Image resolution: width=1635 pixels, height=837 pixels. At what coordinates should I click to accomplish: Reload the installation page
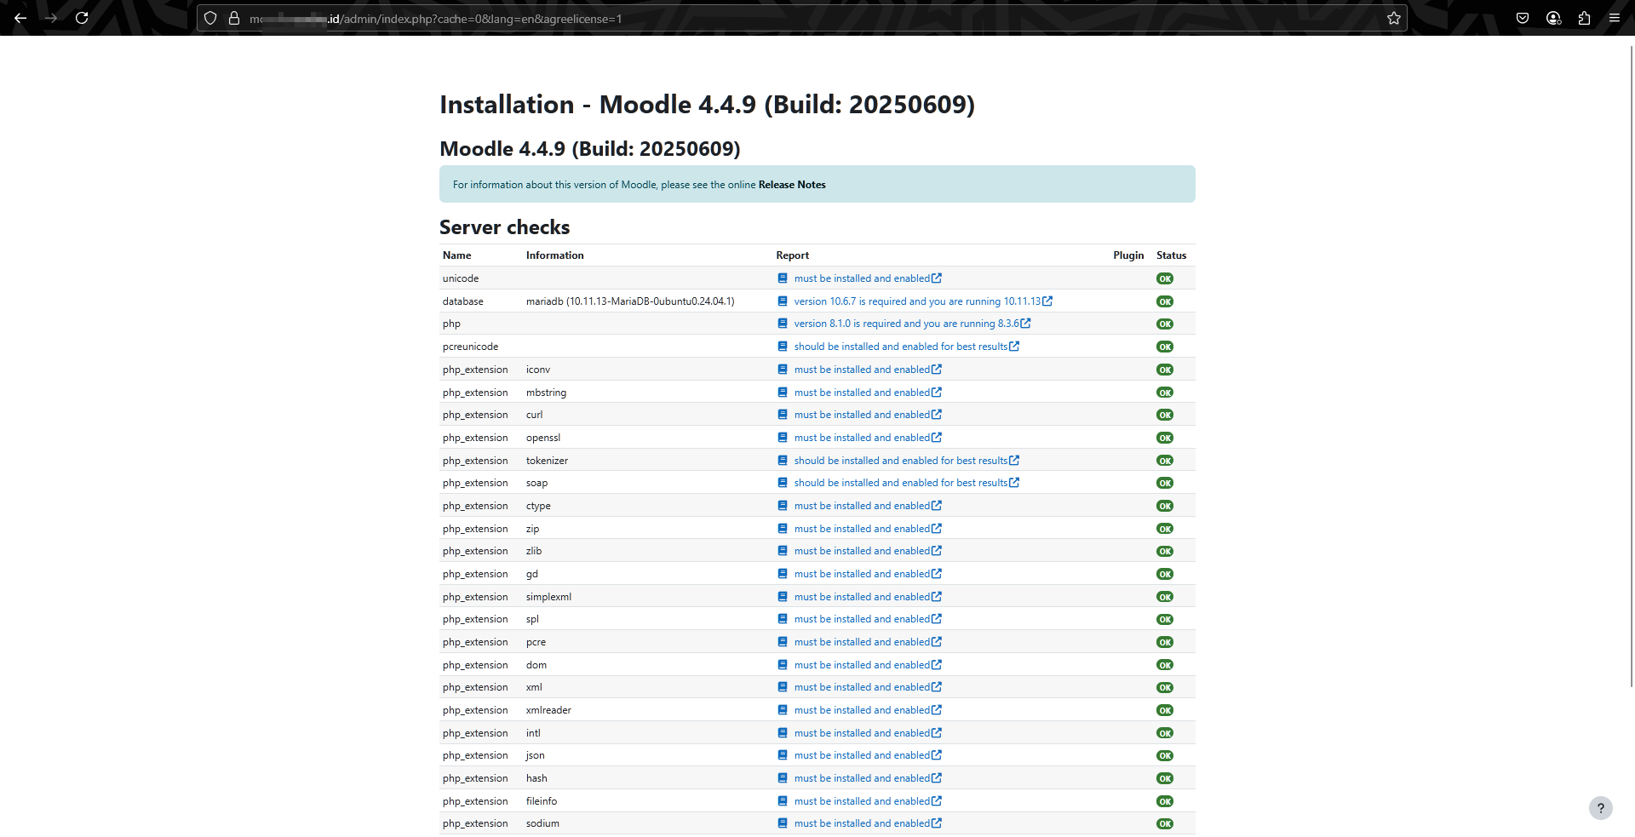(x=82, y=18)
